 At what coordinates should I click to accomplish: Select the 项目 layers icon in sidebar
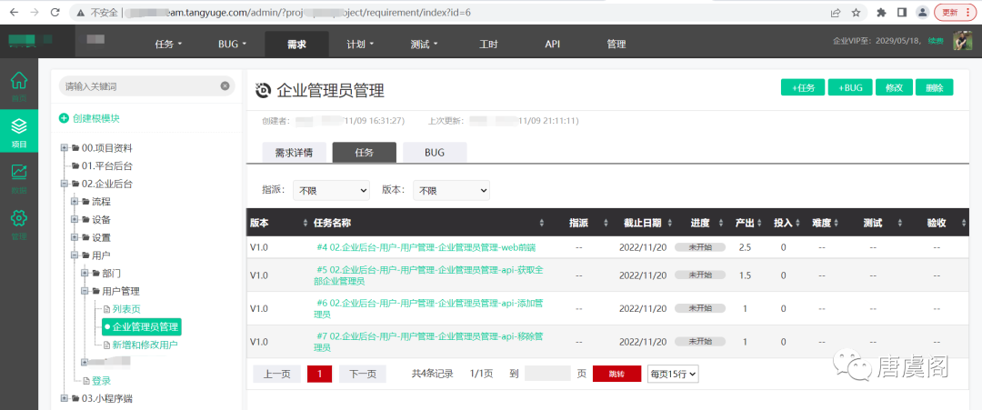click(x=18, y=128)
